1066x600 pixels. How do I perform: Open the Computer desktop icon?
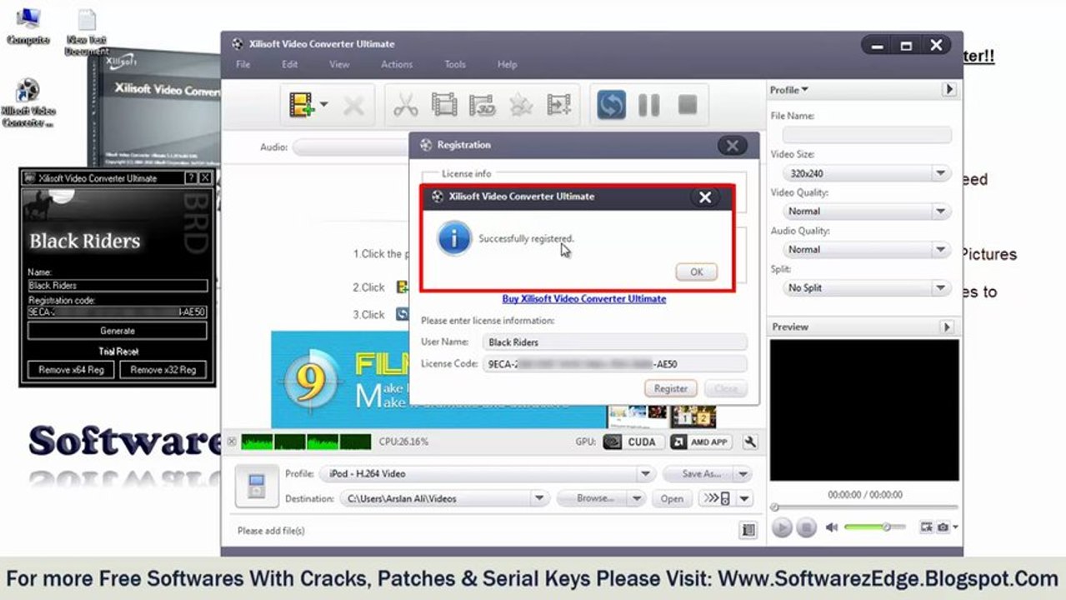tap(28, 27)
